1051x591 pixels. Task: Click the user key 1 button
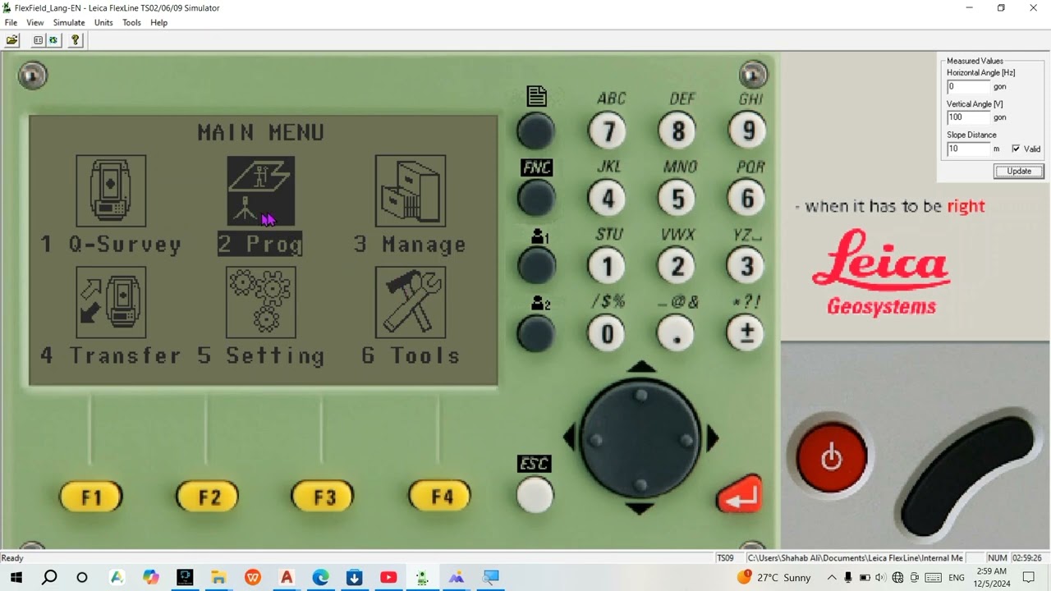click(536, 266)
